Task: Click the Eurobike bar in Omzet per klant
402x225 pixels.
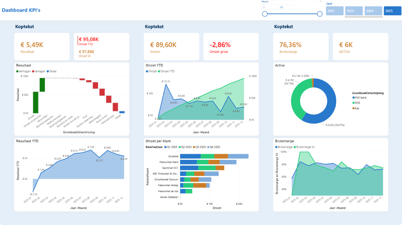Action: tap(214, 156)
